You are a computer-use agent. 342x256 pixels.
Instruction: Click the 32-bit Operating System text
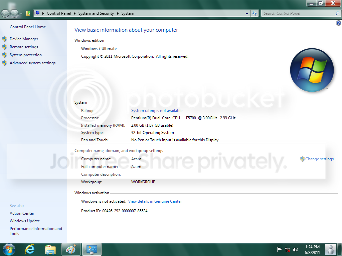pyautogui.click(x=152, y=133)
